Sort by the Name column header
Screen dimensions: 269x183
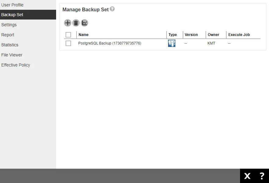(x=84, y=35)
